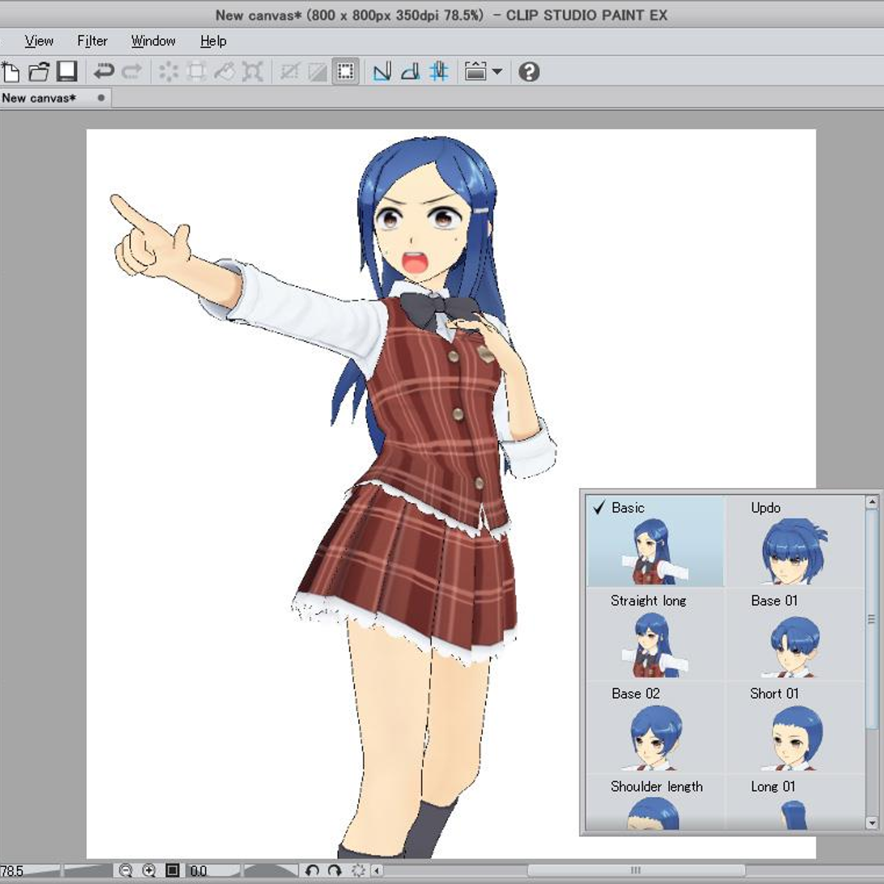
Task: Toggle Snap to Ruler
Action: [382, 72]
